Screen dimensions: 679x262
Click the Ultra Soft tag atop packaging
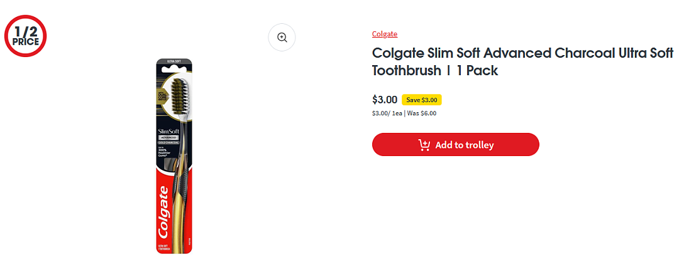pos(174,63)
